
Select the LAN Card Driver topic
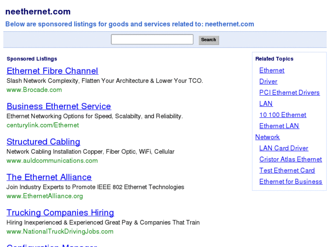[284, 148]
